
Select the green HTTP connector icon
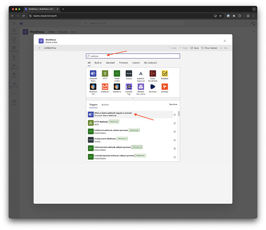tap(105, 73)
